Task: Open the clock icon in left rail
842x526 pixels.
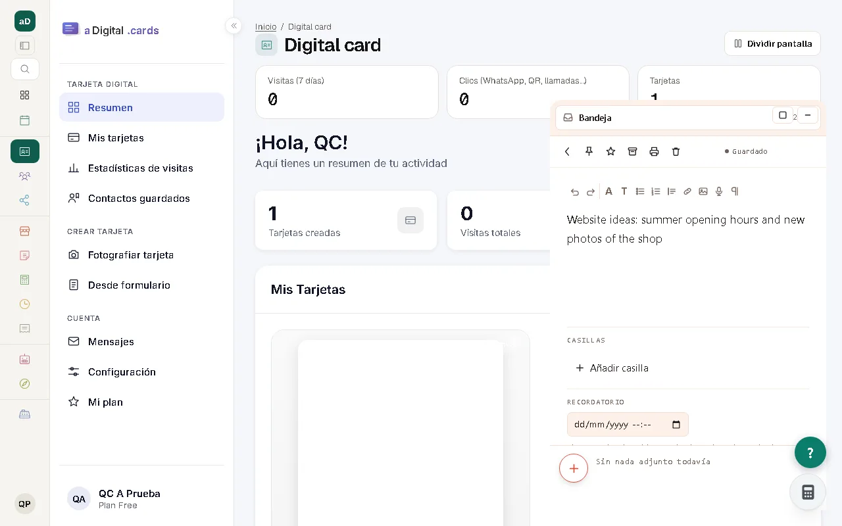Action: click(25, 304)
